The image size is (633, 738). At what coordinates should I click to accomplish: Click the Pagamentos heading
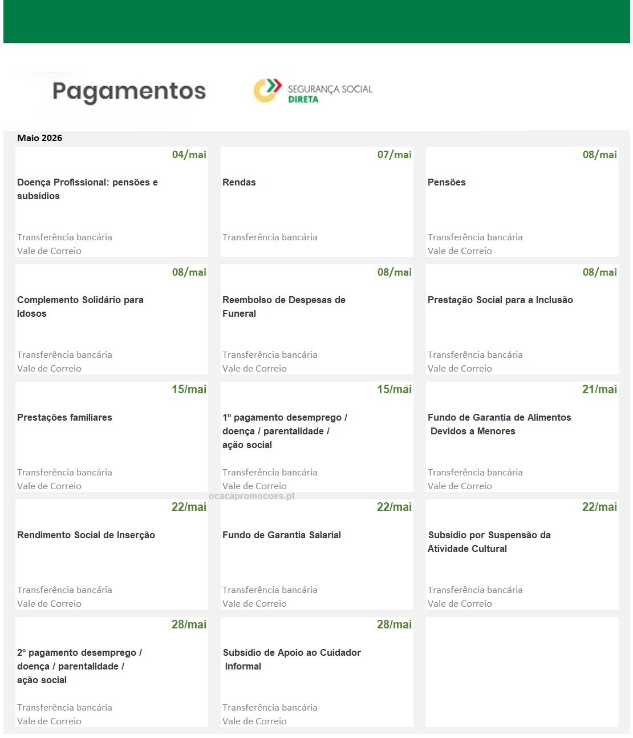[x=129, y=91]
